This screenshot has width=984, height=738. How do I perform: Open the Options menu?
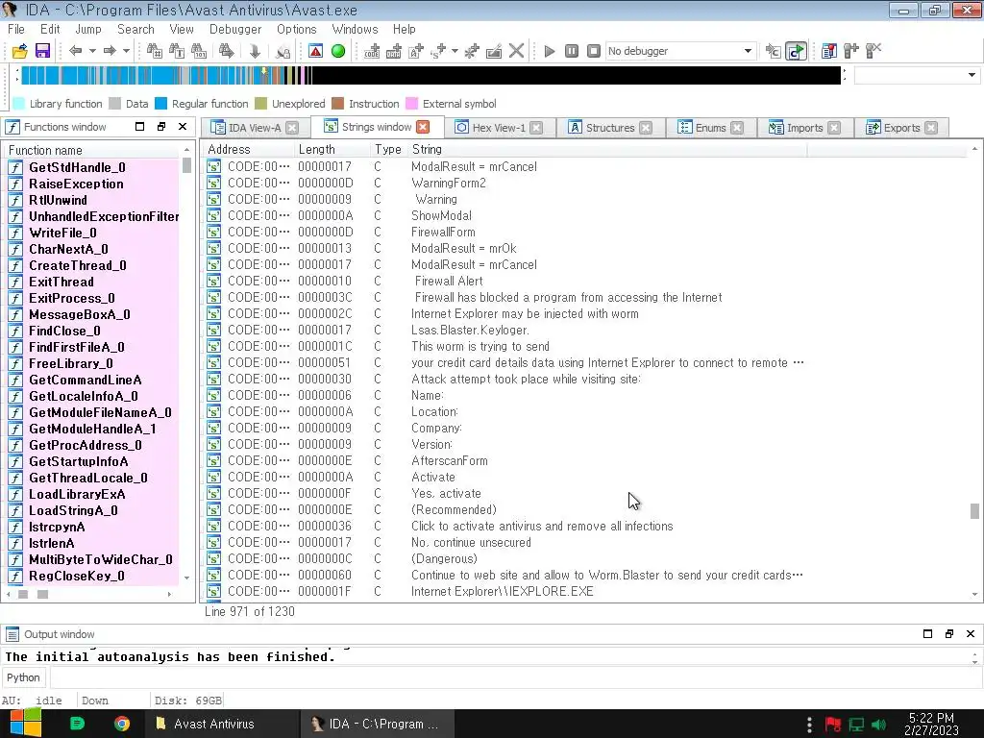coord(297,29)
